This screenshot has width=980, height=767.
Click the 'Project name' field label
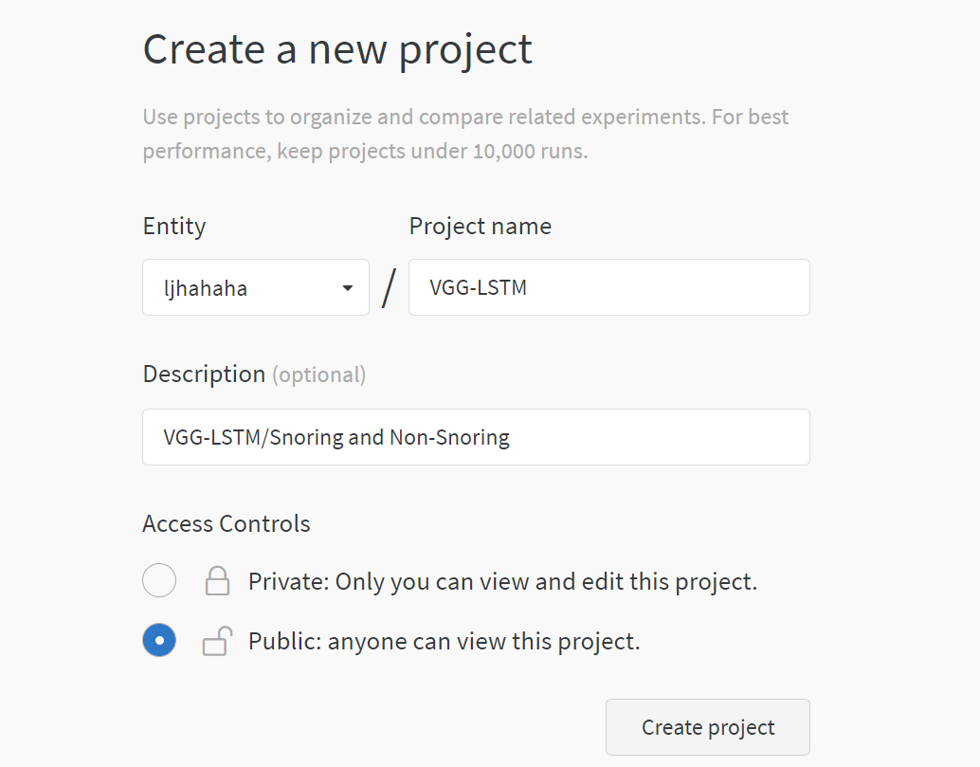(480, 227)
